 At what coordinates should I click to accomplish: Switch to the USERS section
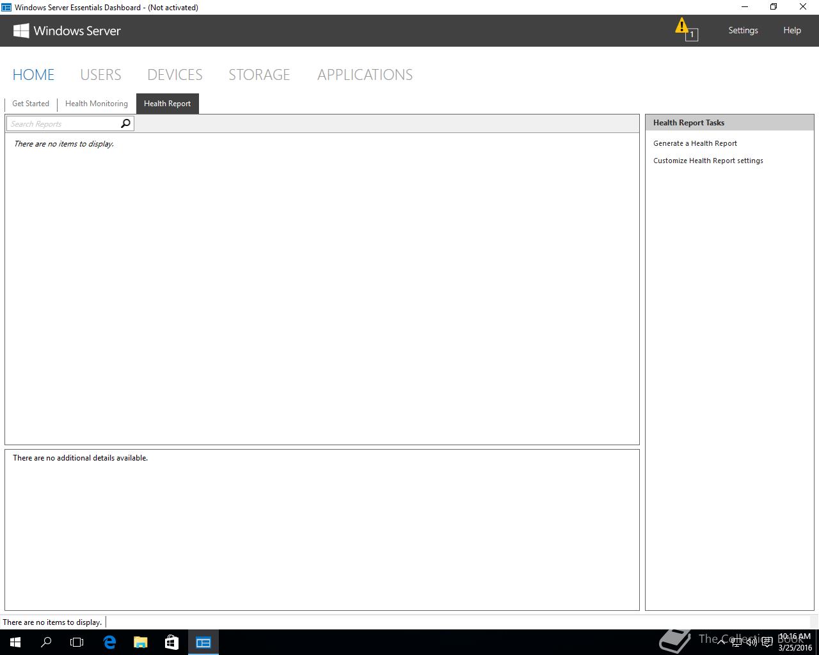[100, 75]
